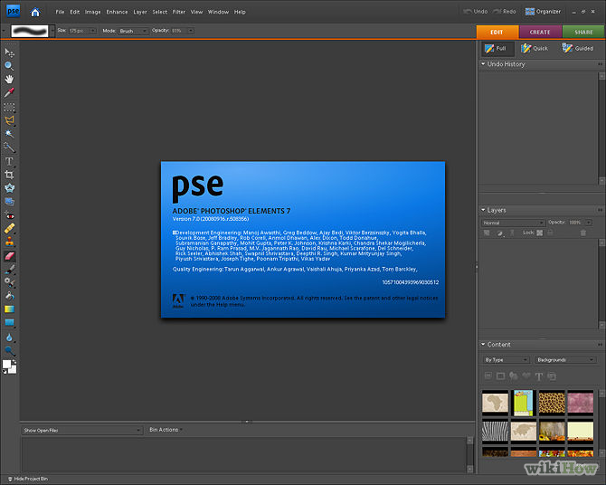The width and height of the screenshot is (606, 485).
Task: Open the By Type content dropdown
Action: click(x=506, y=360)
